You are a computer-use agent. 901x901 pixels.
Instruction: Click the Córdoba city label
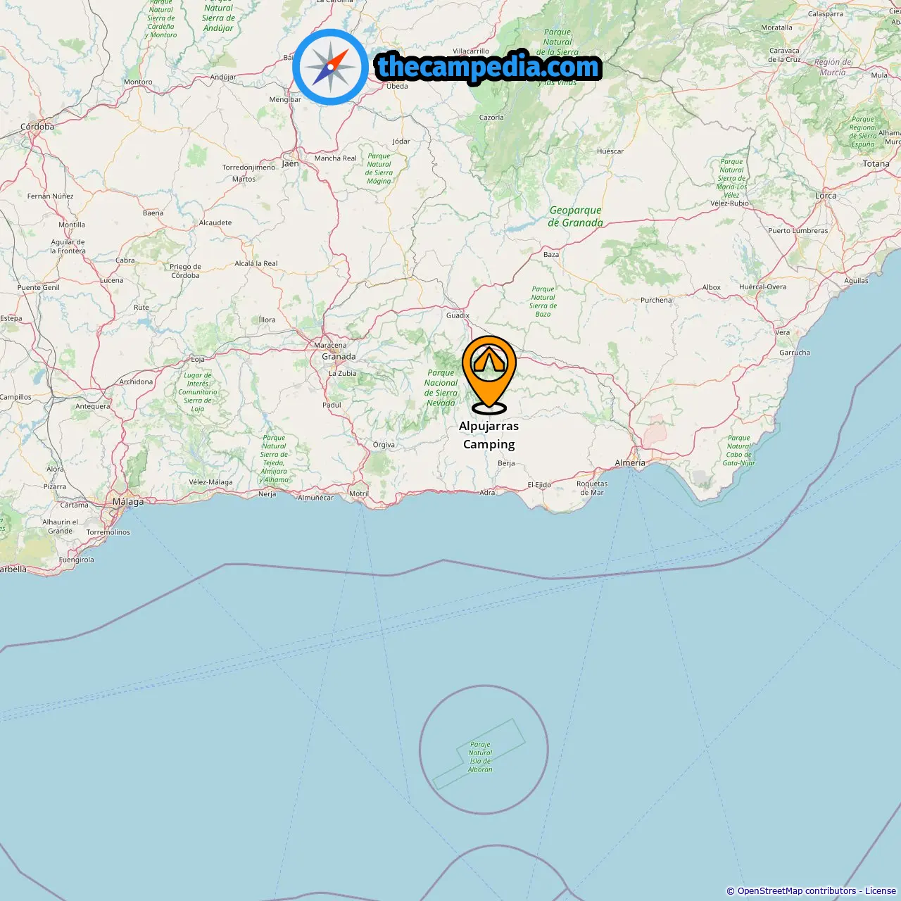37,127
